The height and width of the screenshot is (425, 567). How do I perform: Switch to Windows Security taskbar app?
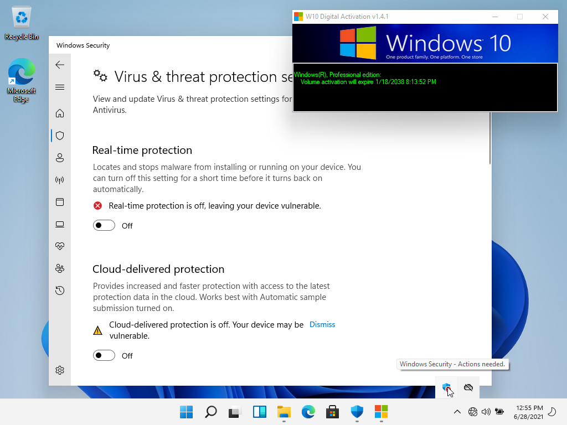click(x=357, y=412)
